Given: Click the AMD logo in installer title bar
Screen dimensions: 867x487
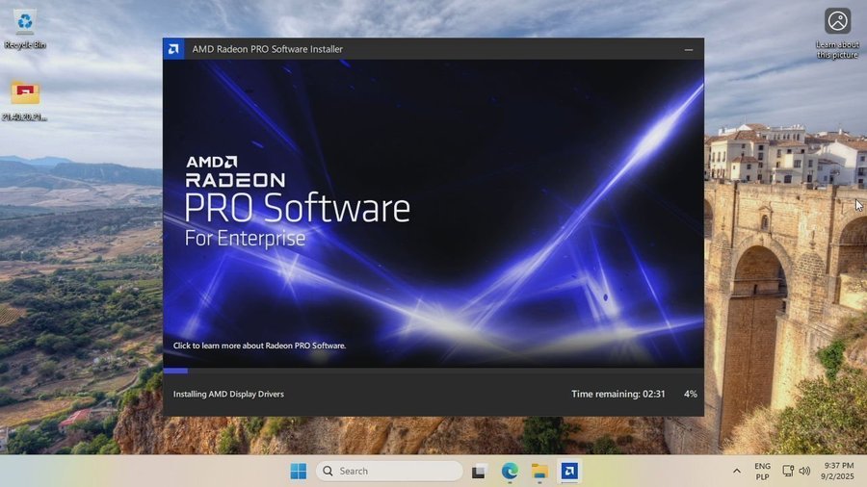Looking at the screenshot, I should [173, 49].
